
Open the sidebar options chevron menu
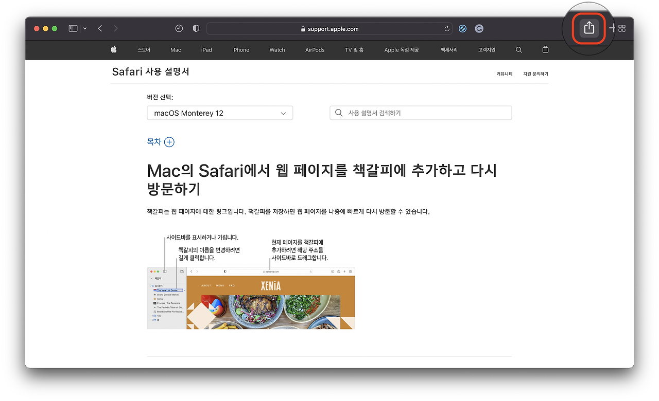click(x=85, y=28)
